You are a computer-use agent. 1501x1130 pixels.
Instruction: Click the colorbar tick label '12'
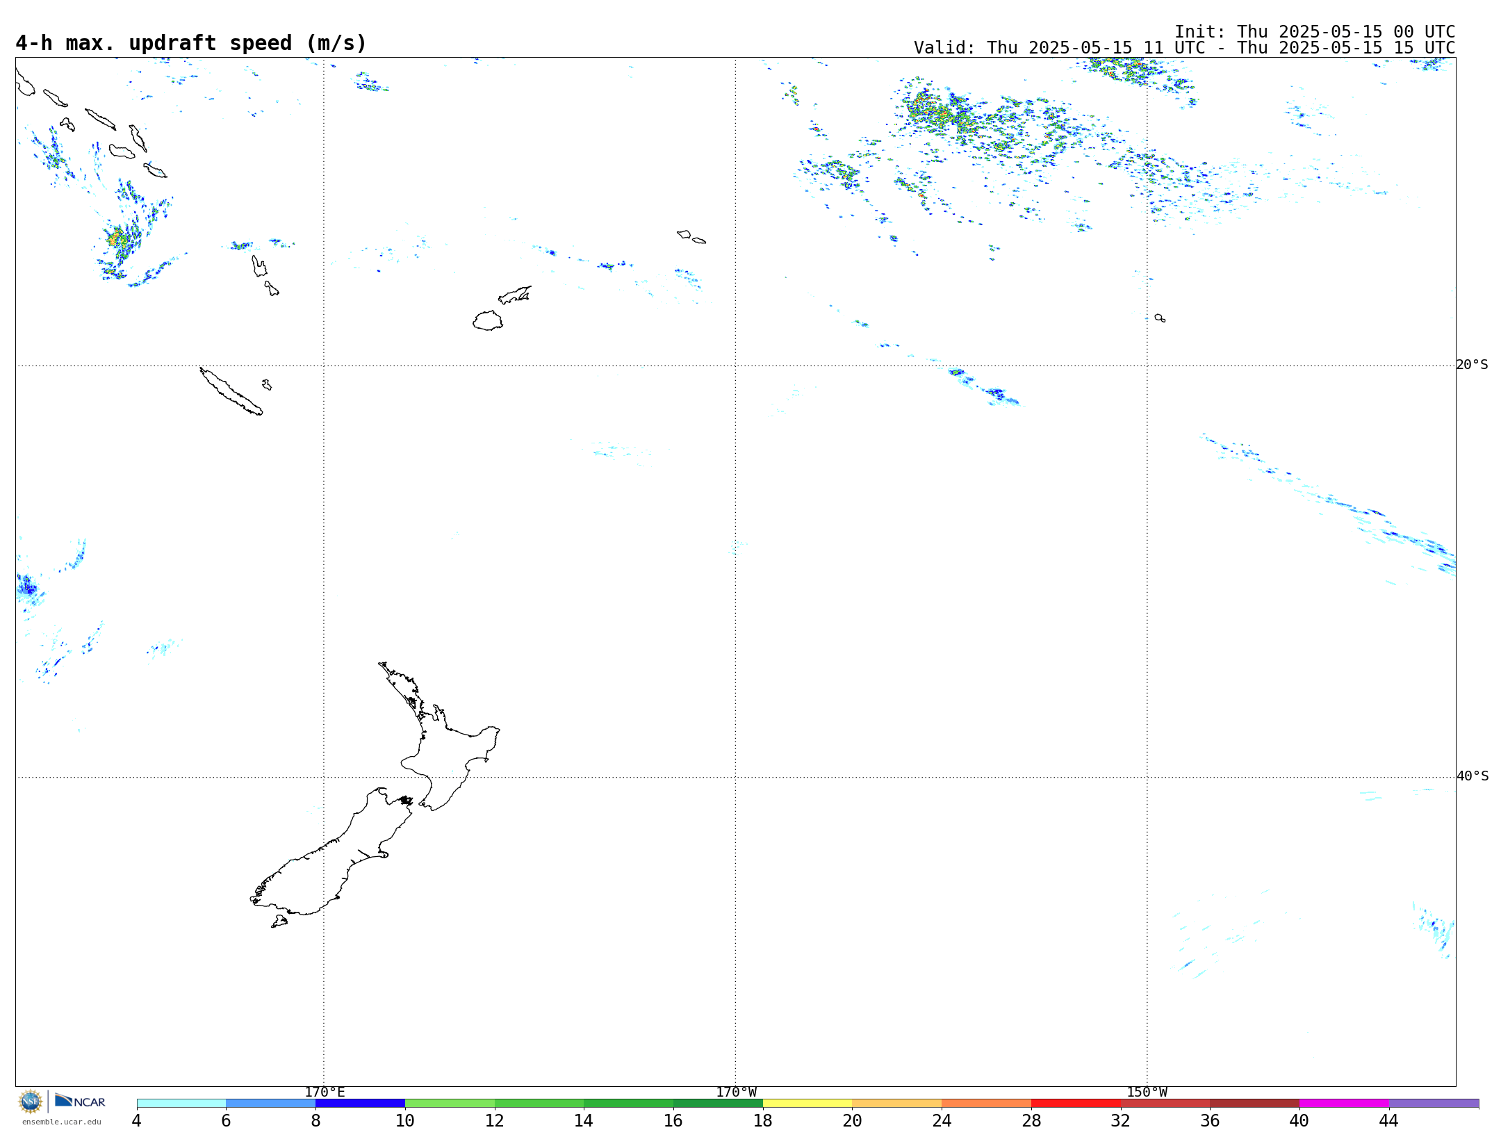tap(495, 1120)
